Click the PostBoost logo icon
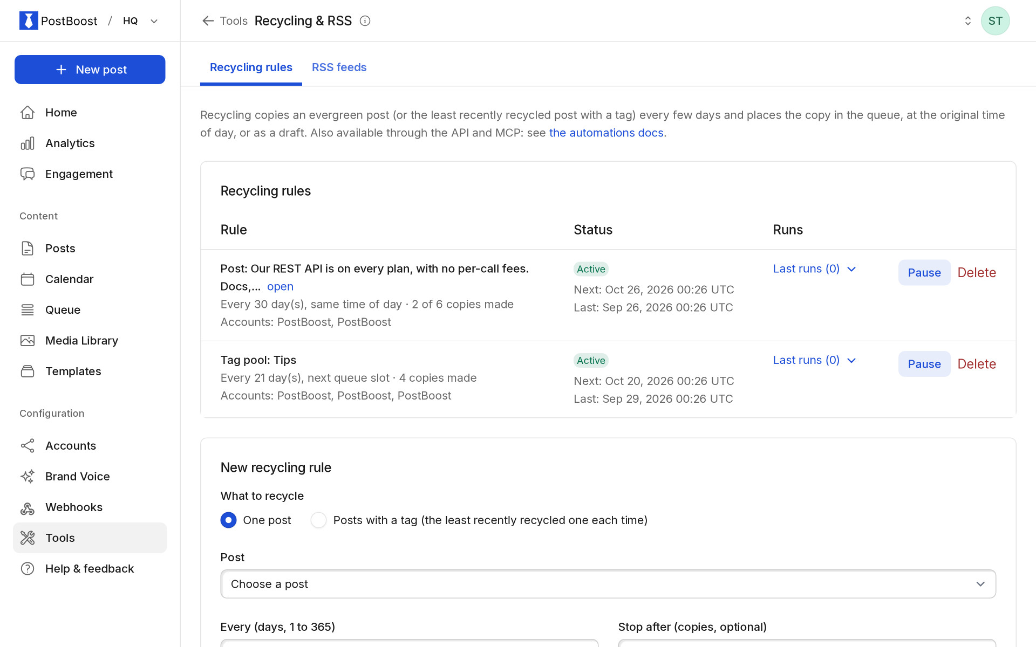The height and width of the screenshot is (647, 1036). pos(29,20)
